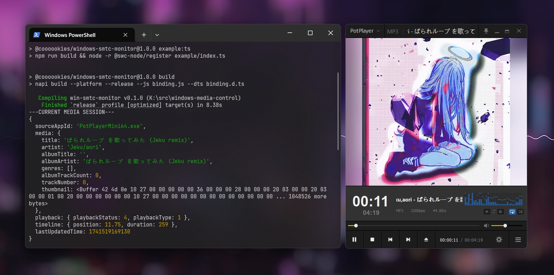Click the A-B repeat loop arrows icon

point(494,212)
